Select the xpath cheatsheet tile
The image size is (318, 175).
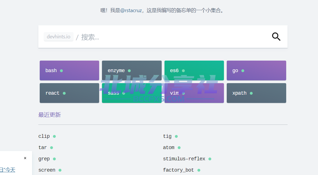coord(256,93)
